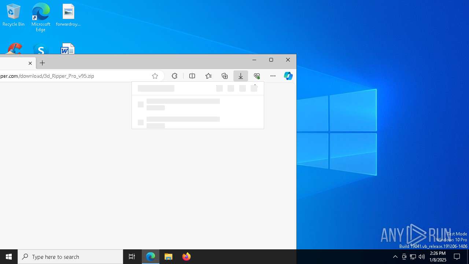Open the Action Center notifications icon
The width and height of the screenshot is (469, 264).
click(457, 257)
